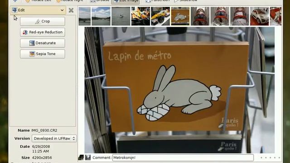
Task: Click the Crop tool button
Action: click(42, 21)
